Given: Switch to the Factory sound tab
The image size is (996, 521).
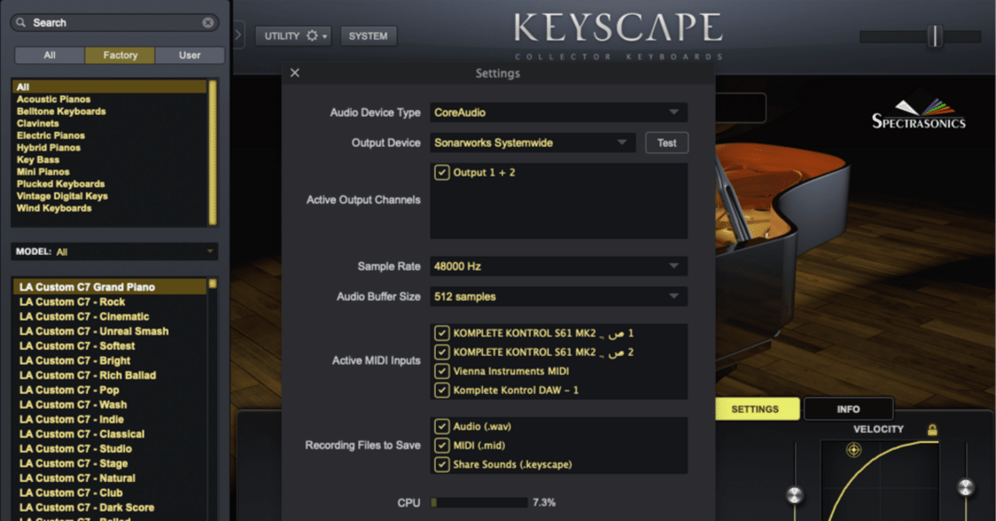Looking at the screenshot, I should pos(119,54).
